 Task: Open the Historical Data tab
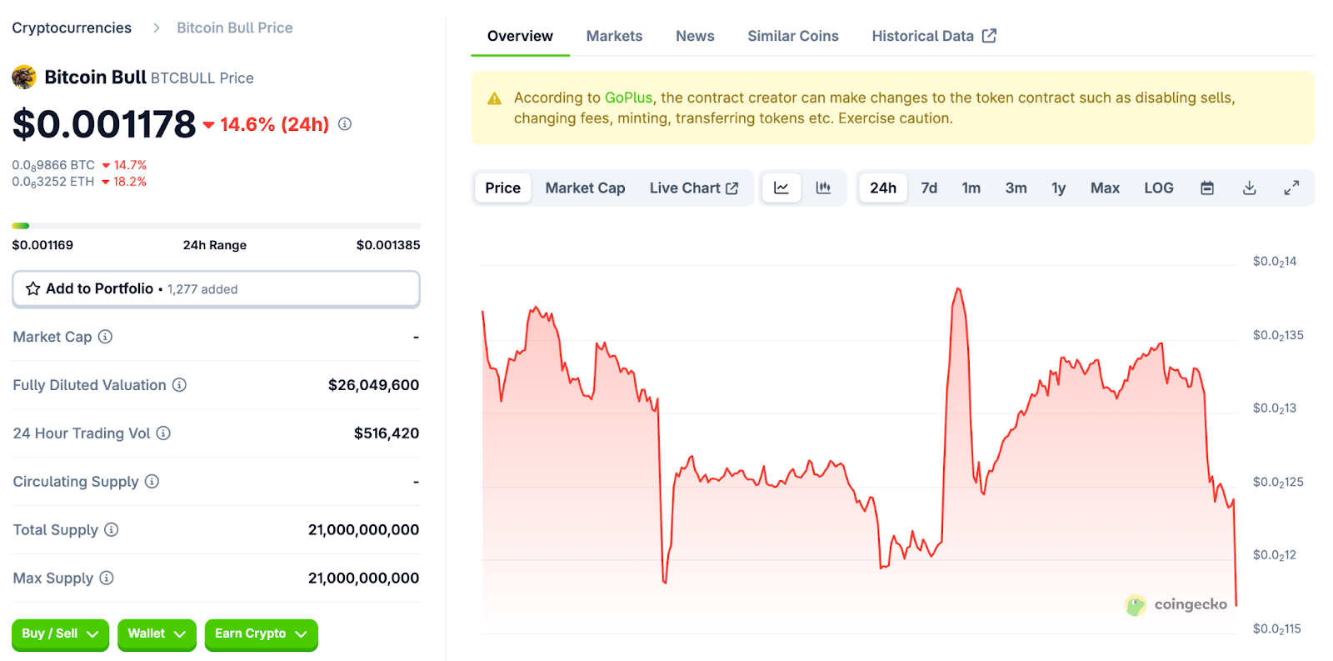click(933, 37)
